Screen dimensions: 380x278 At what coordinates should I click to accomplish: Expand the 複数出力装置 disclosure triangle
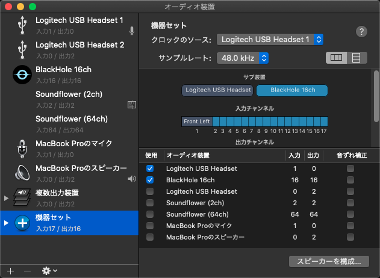click(6, 199)
